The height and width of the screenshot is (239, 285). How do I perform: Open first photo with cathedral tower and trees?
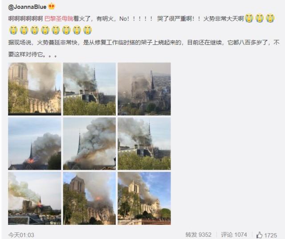tap(35, 89)
